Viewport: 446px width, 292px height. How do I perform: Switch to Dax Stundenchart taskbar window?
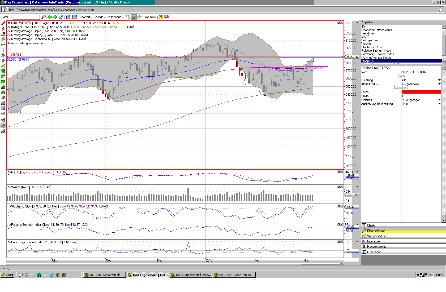tap(191, 275)
